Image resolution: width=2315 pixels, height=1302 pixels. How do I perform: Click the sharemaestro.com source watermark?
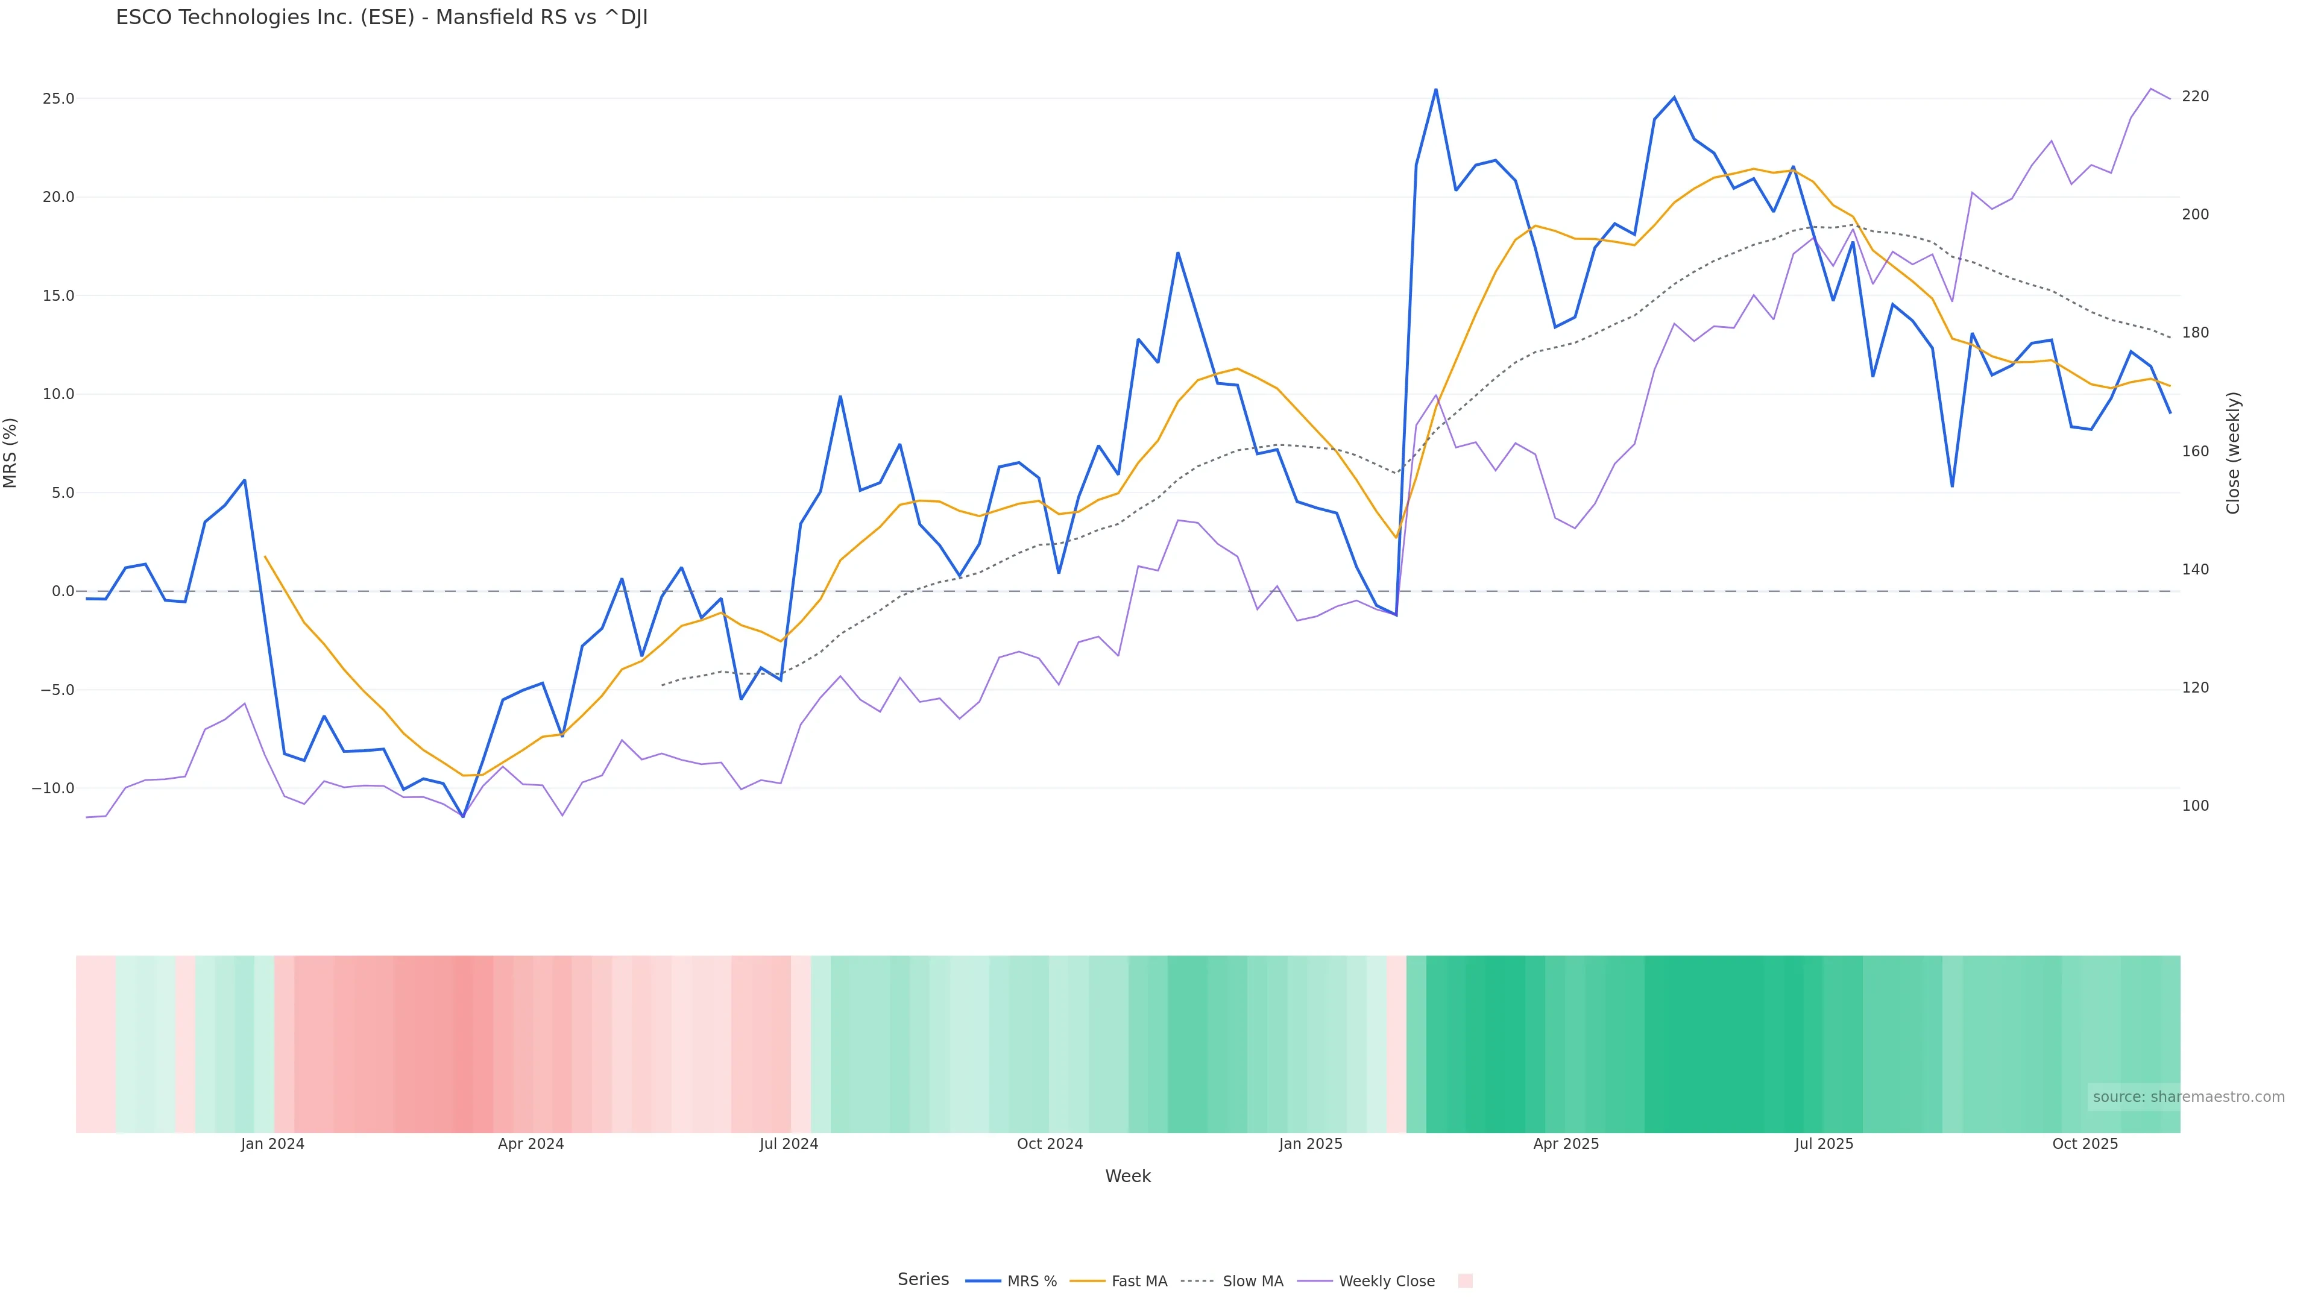point(2187,1096)
